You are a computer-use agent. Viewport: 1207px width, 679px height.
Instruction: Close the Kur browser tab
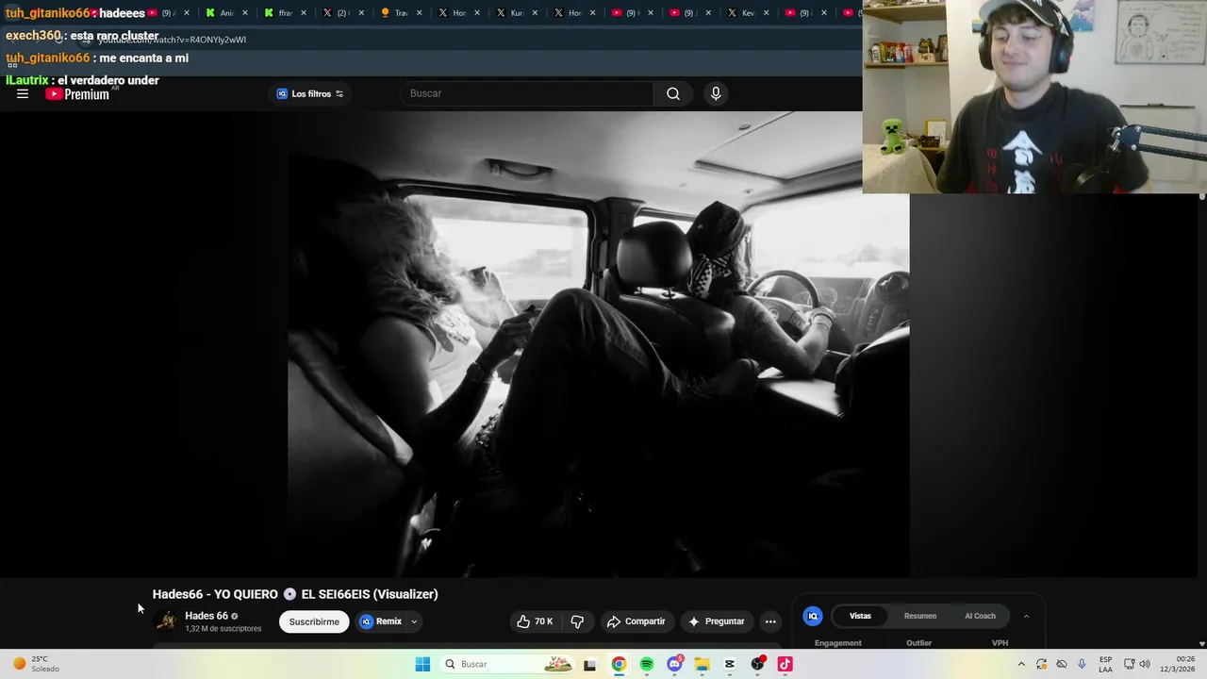(x=535, y=13)
